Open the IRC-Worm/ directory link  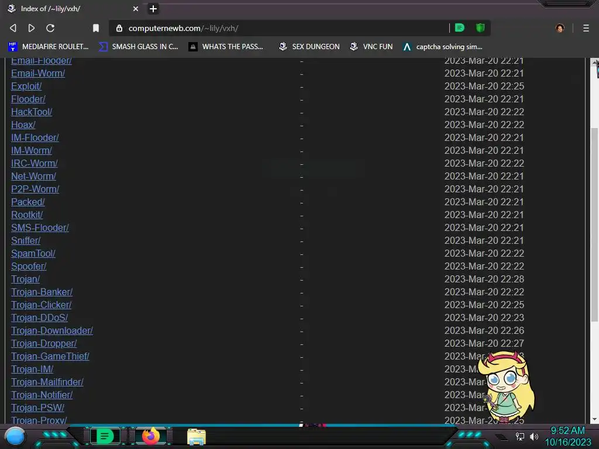(35, 164)
